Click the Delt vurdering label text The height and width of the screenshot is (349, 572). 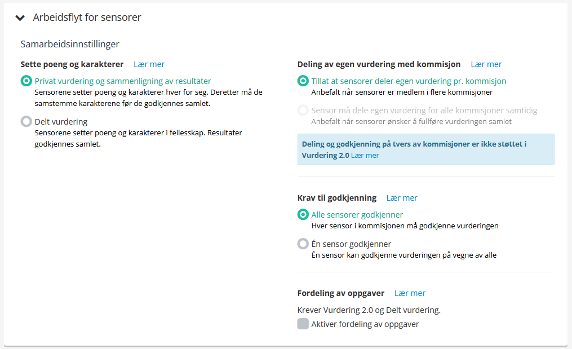(x=61, y=121)
